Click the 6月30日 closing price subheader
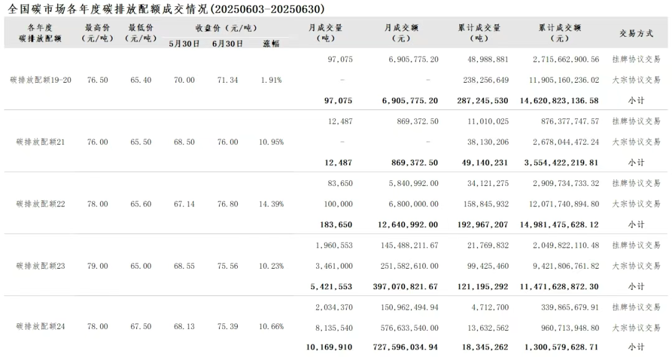This screenshot has width=672, height=357. [x=226, y=44]
